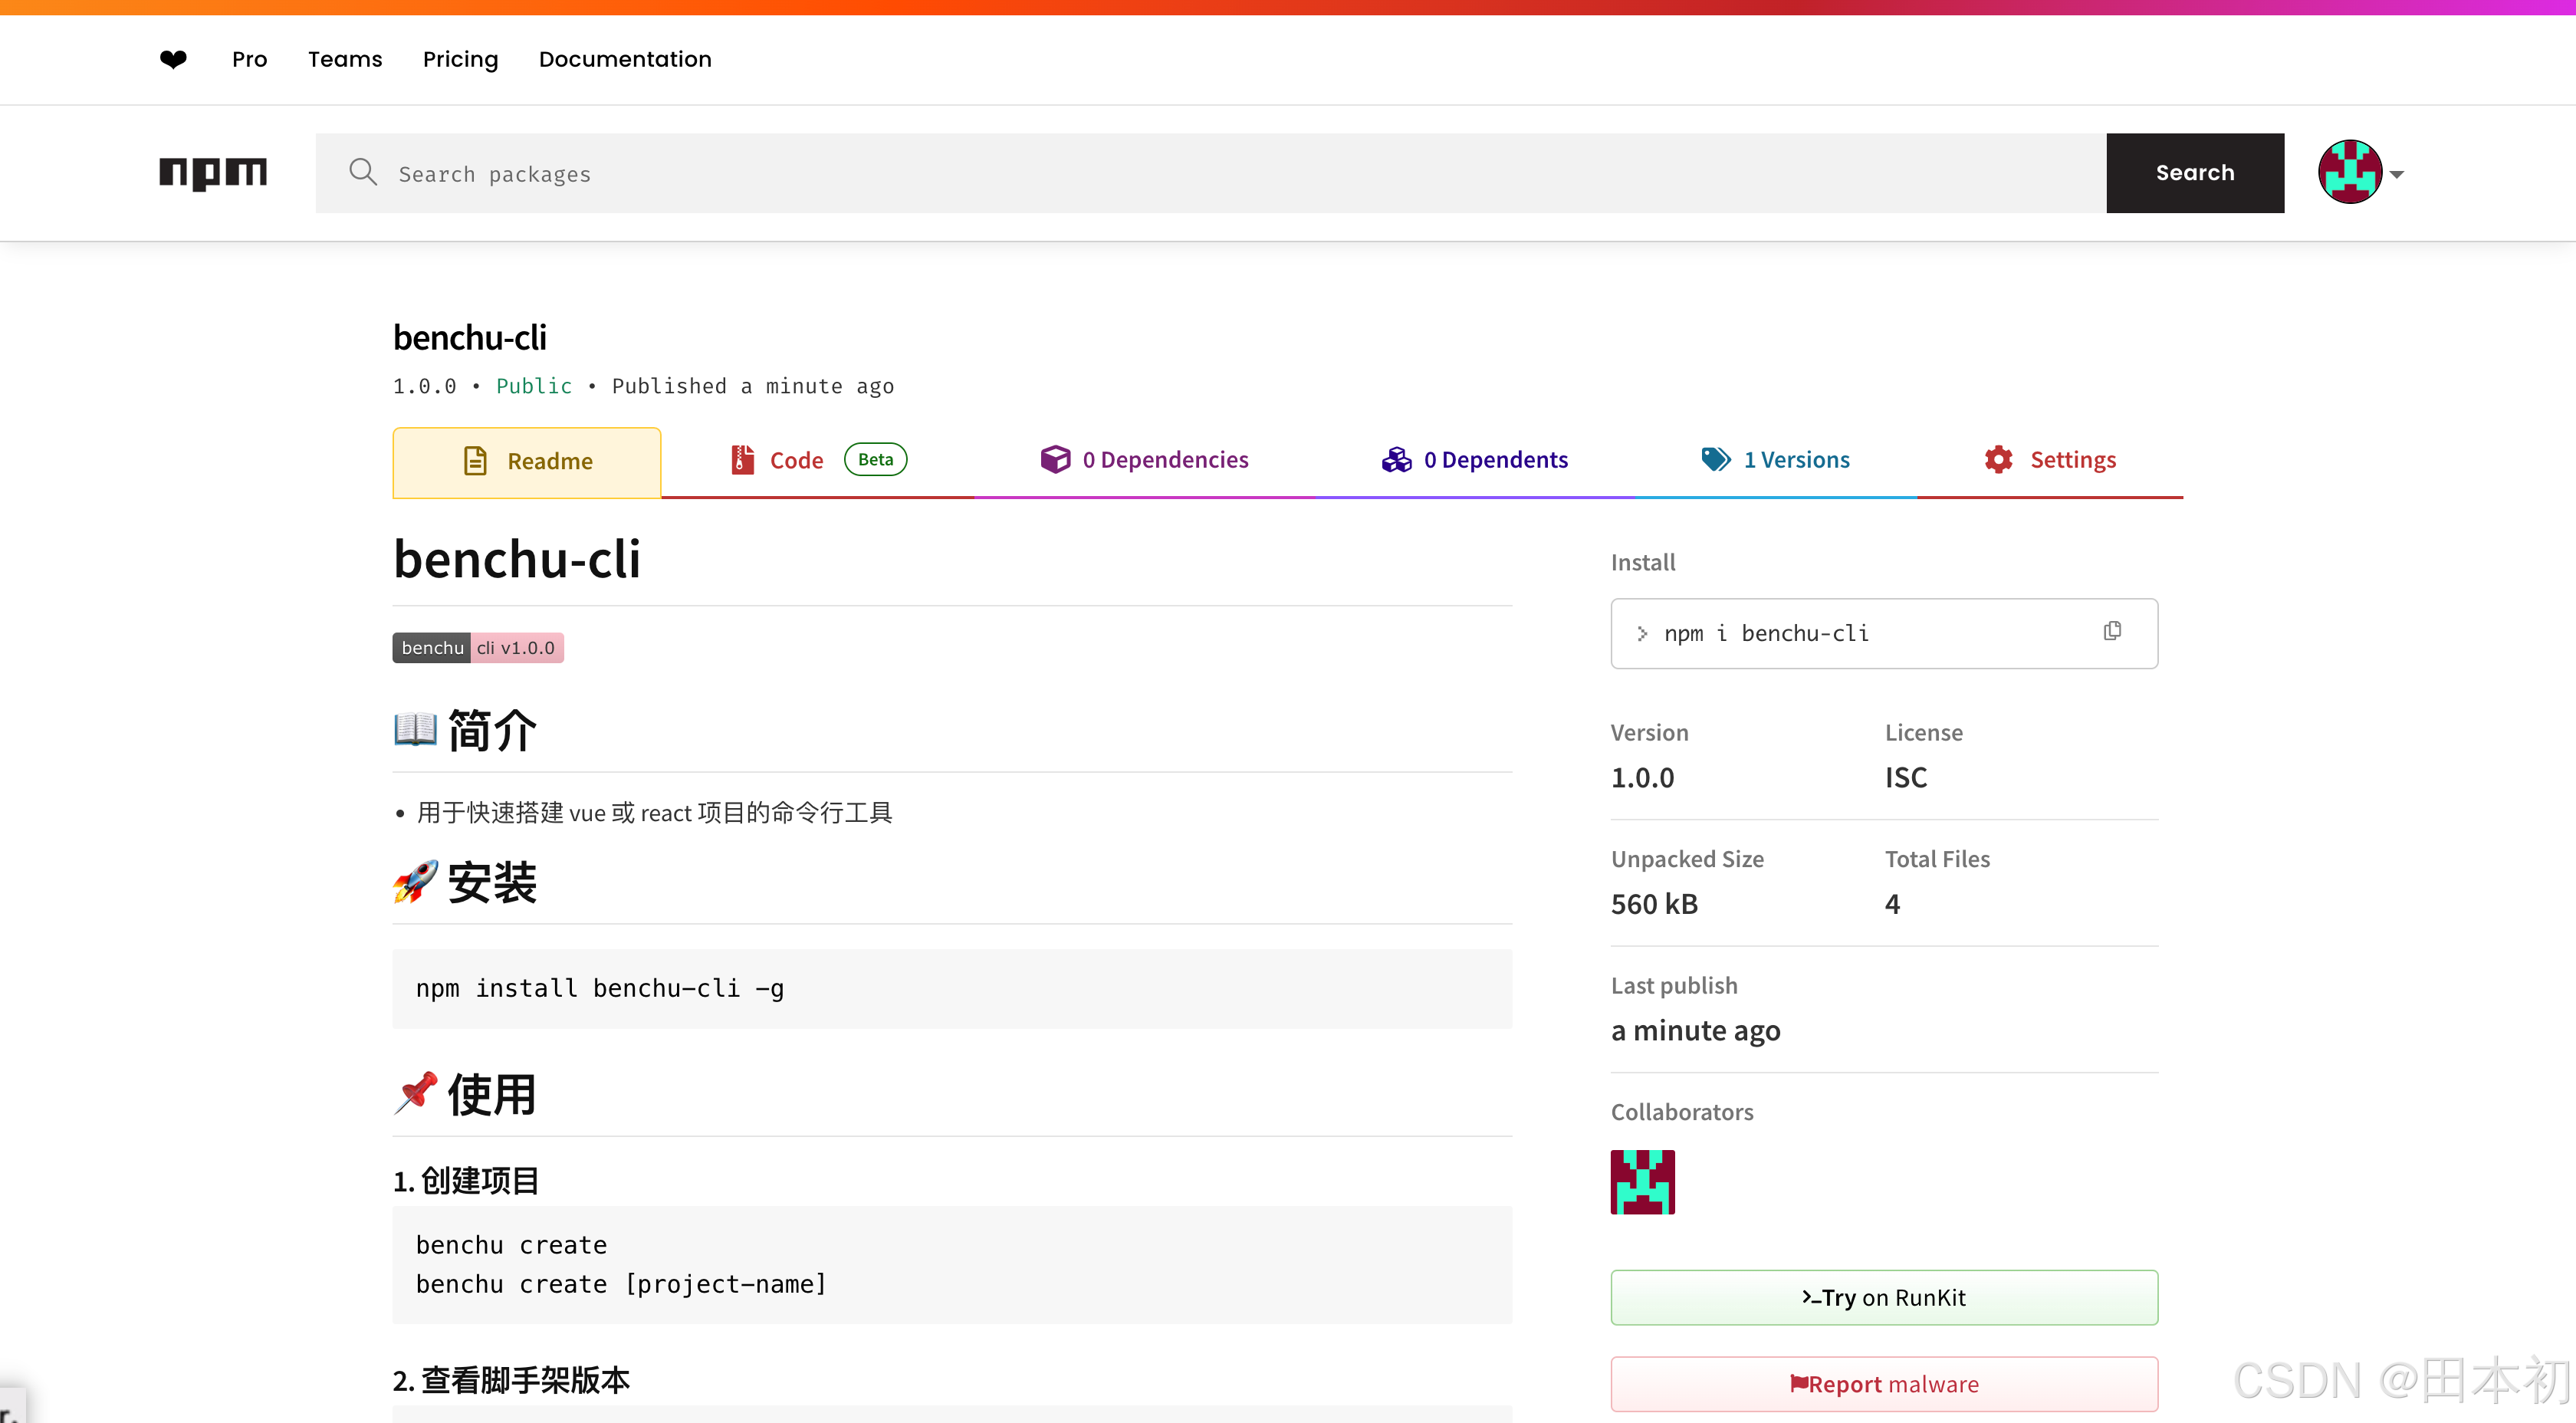This screenshot has width=2576, height=1423.
Task: Click the copy install command icon
Action: [x=2111, y=631]
